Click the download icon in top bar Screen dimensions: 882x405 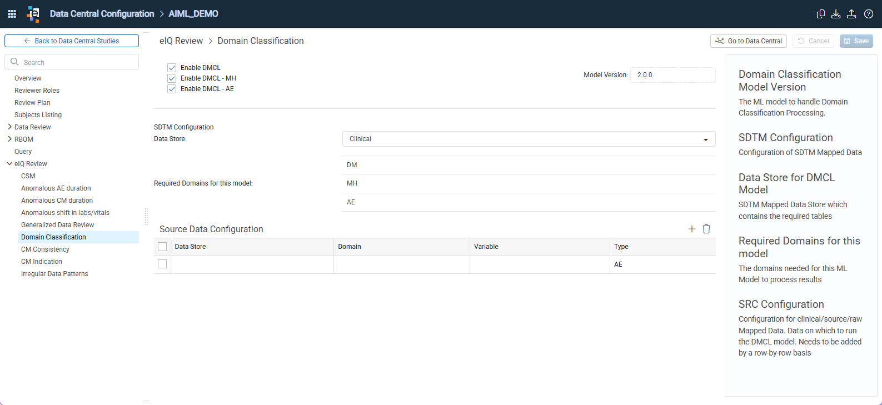pos(836,14)
